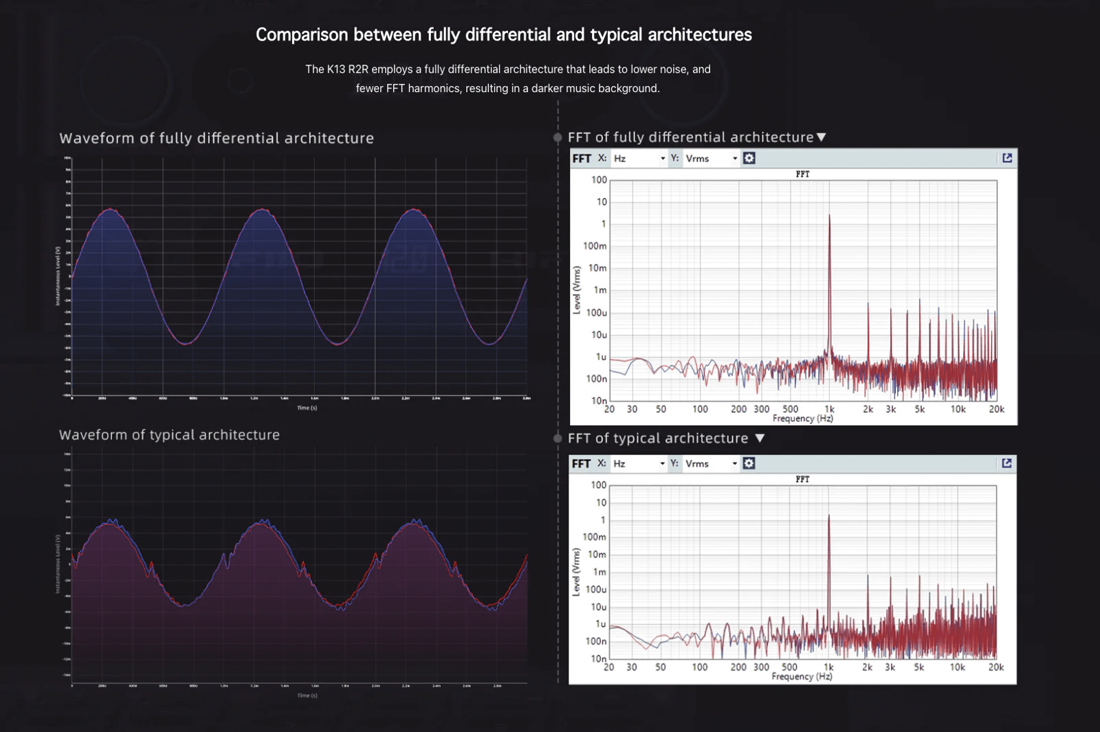Image resolution: width=1100 pixels, height=732 pixels.
Task: Click the 1k frequency label in the upper FFT graph
Action: [829, 409]
